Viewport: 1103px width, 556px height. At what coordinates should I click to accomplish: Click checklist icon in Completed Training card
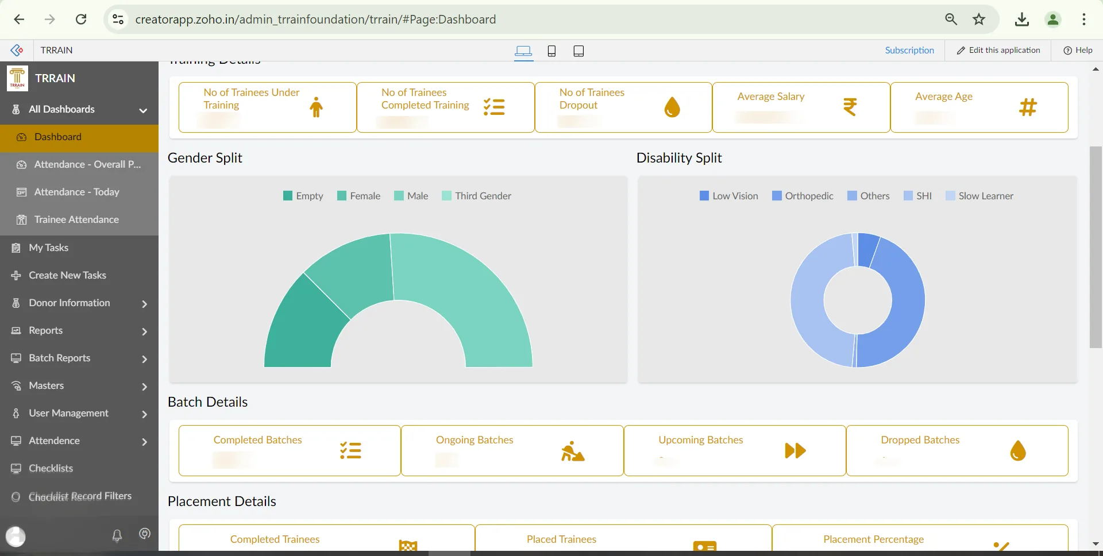click(x=494, y=107)
